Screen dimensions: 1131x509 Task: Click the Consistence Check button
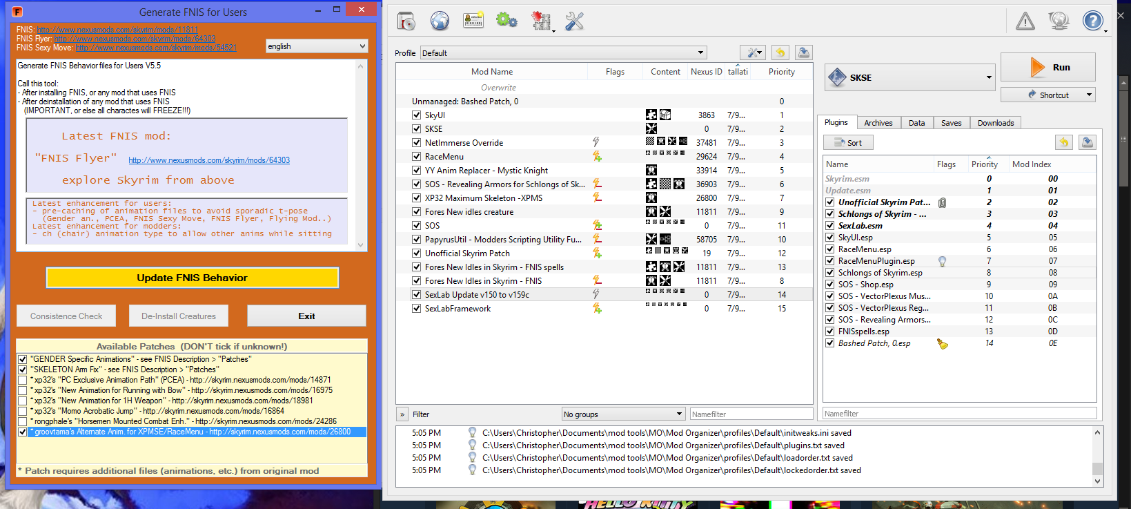[x=66, y=316]
